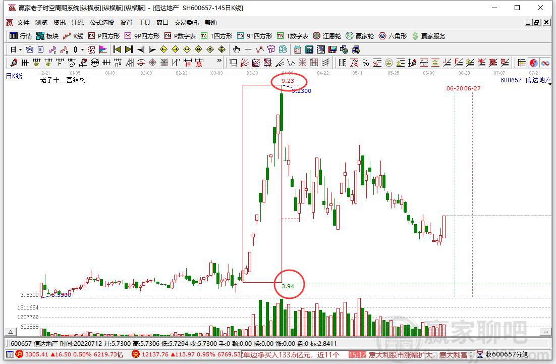Activate the crosshair cursor tool
This screenshot has width=556, height=364.
click(248, 49)
